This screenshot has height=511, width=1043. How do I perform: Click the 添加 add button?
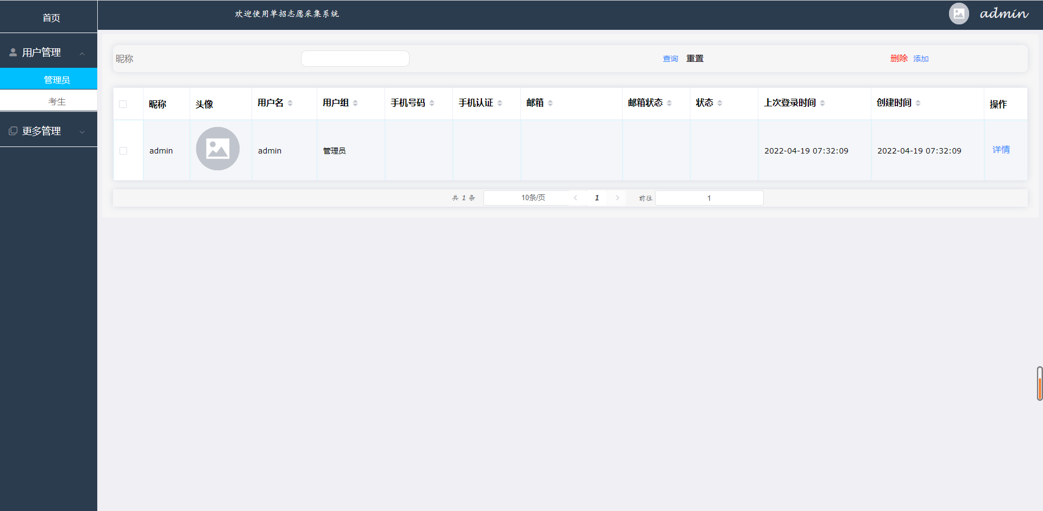click(921, 59)
